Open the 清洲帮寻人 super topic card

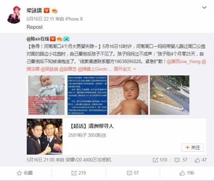(116, 137)
